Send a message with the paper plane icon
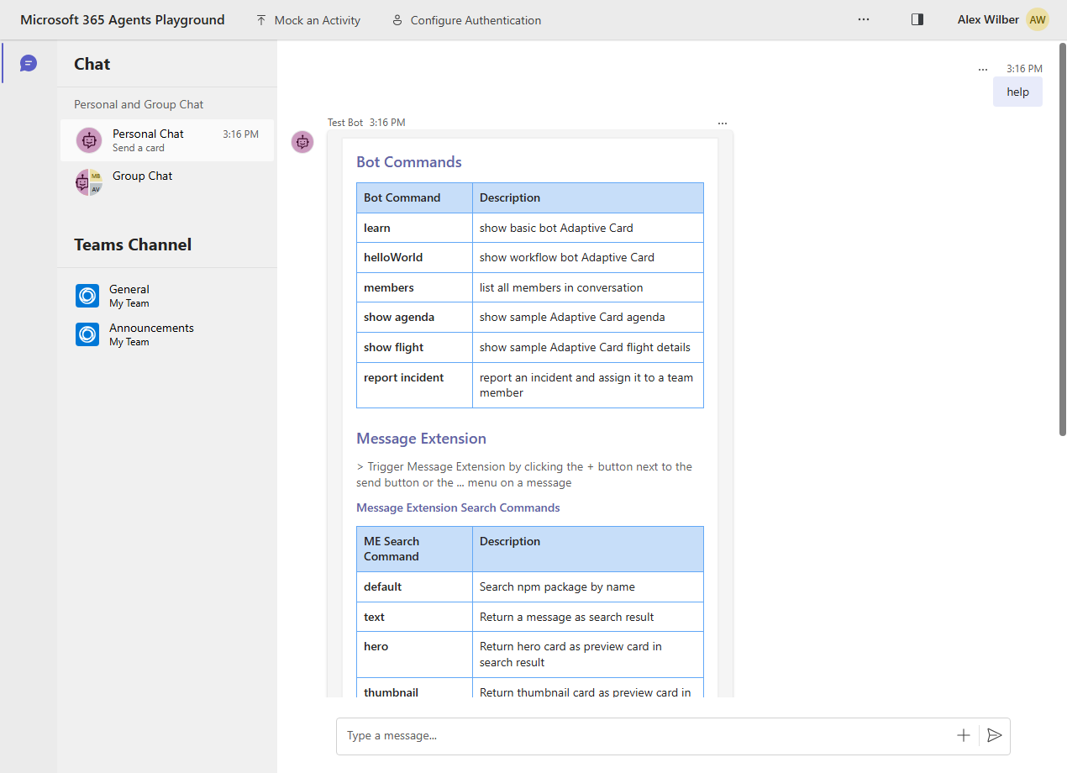The image size is (1067, 773). [995, 735]
